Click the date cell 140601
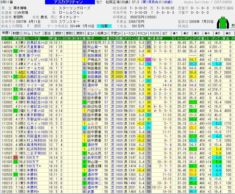This screenshot has width=235, height=194. [7, 43]
